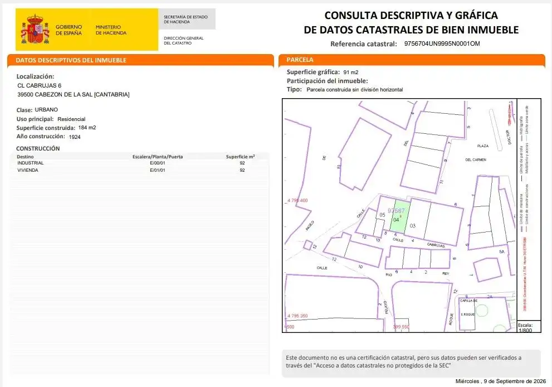Image resolution: width=552 pixels, height=387 pixels.
Task: Click the 'MINISTERIO DE HACIENDA' text
Action: [111, 30]
